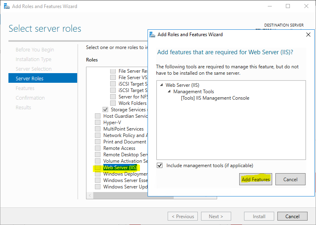
Task: Select [Tools] IIS Management Console item
Action: [215, 98]
